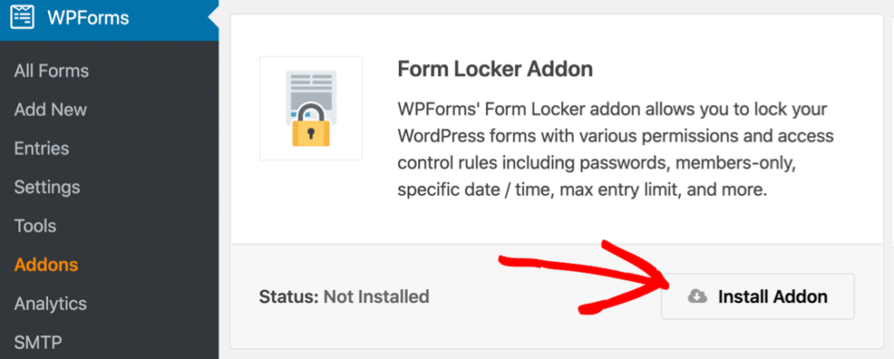This screenshot has height=359, width=894.
Task: Go to All Forms in the sidebar
Action: pos(52,71)
